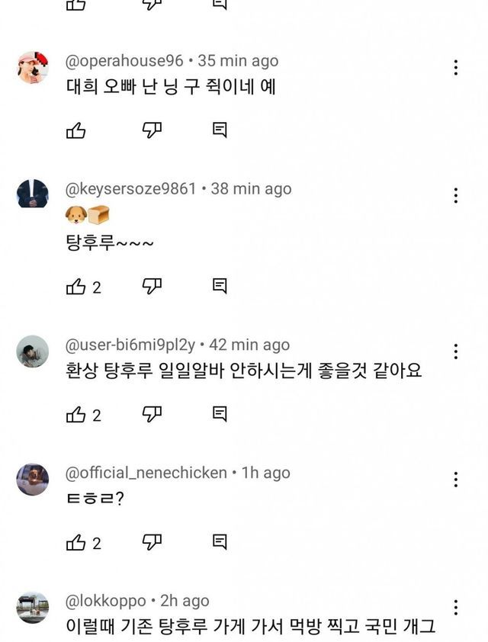
Task: Visit the @official_nenechicken channel link
Action: point(146,473)
